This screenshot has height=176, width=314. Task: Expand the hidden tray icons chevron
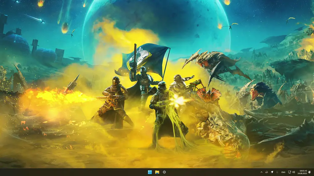(x=262, y=172)
